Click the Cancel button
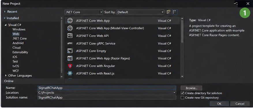This screenshot has height=109, width=253. tap(240, 104)
